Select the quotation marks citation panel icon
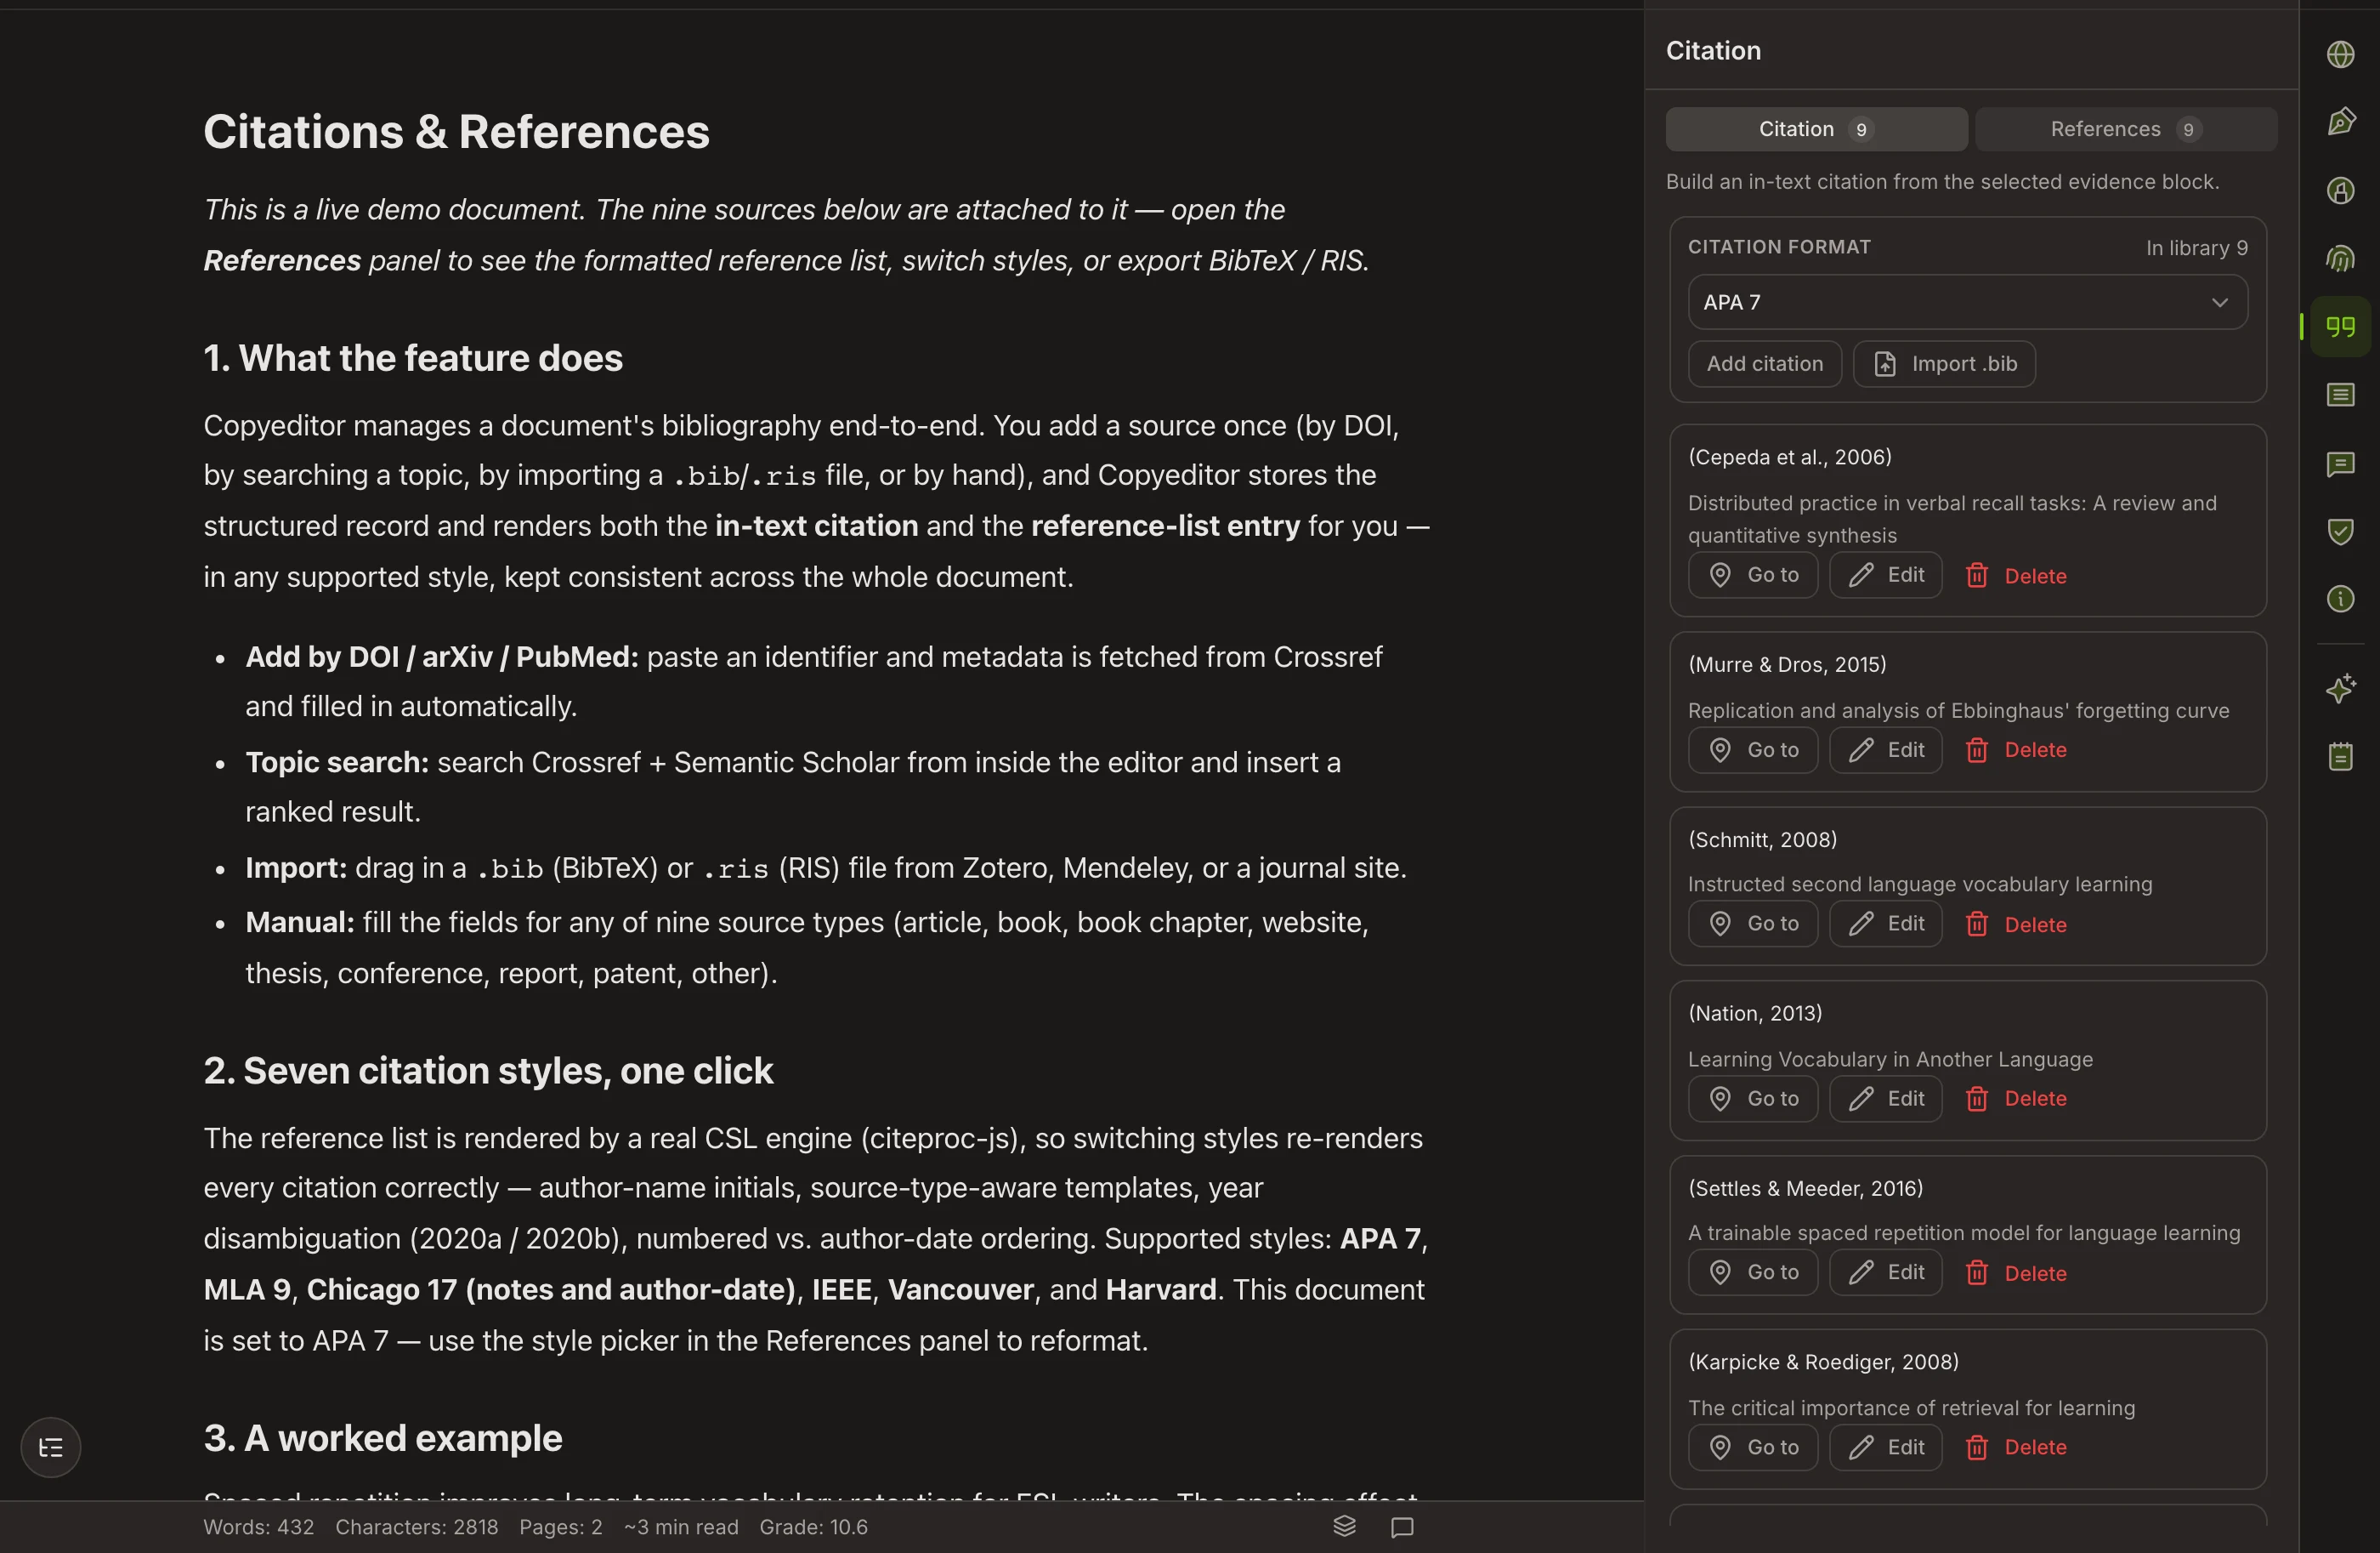Viewport: 2380px width, 1553px height. pyautogui.click(x=2340, y=327)
